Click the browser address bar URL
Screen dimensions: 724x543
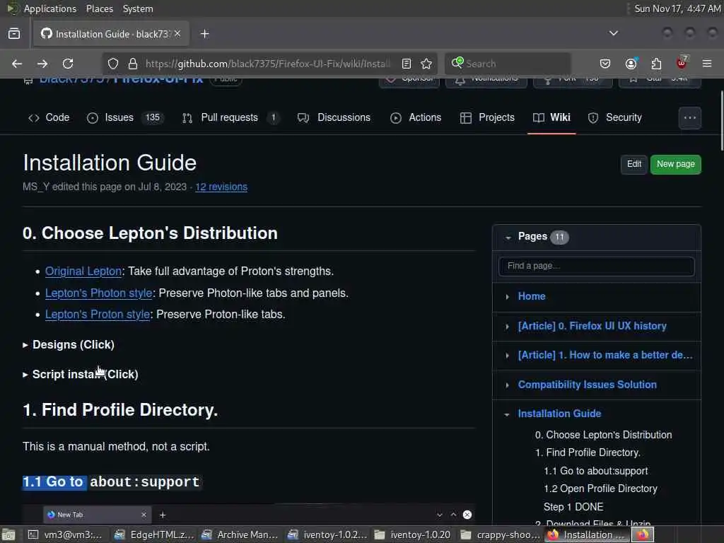(268, 64)
